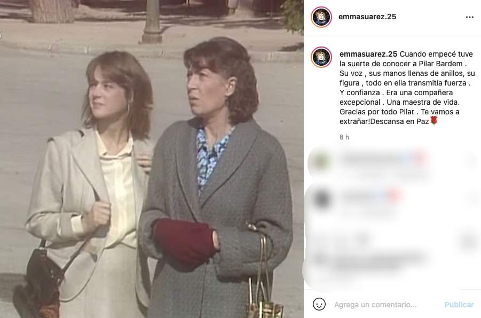Like the second blurred comment with heart icon
The width and height of the screenshot is (481, 318).
coord(472,199)
